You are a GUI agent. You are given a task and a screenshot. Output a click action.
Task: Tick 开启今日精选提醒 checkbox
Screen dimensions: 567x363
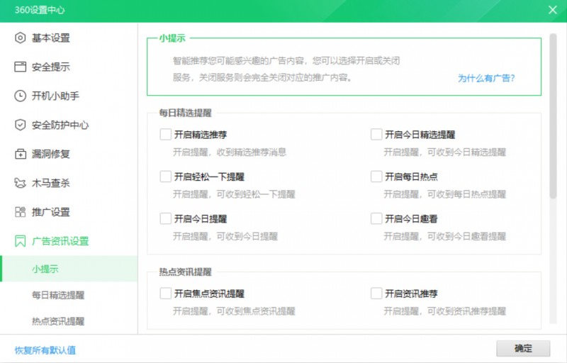[376, 135]
